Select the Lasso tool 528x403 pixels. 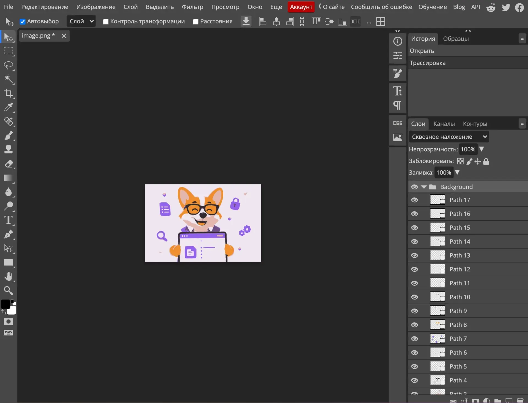(9, 65)
